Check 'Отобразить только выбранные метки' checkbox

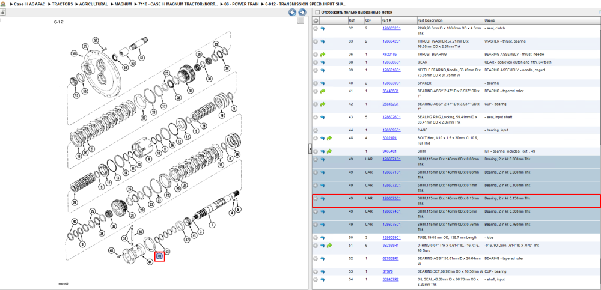317,12
